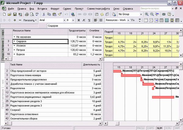The image size is (183, 130).
Task: Click the Save diskette icon
Action: click(x=15, y=14)
